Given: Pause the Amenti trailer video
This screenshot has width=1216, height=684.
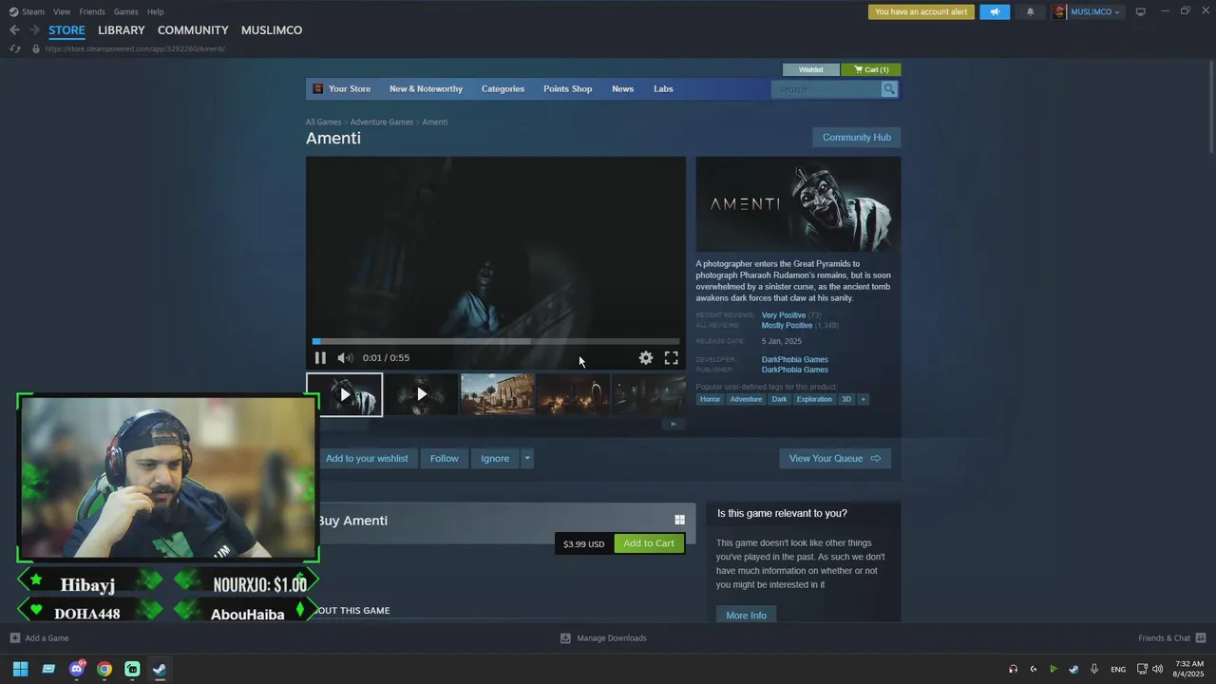Looking at the screenshot, I should click(x=320, y=358).
